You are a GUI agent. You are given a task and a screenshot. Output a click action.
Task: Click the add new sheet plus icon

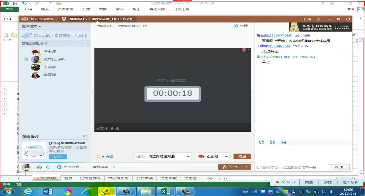[210, 178]
